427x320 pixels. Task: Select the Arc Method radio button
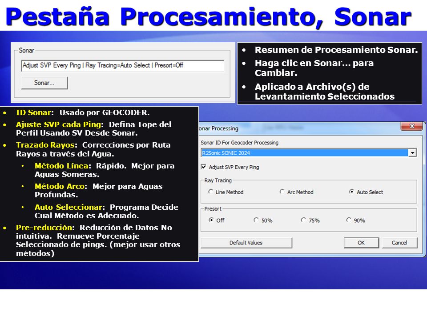click(282, 192)
